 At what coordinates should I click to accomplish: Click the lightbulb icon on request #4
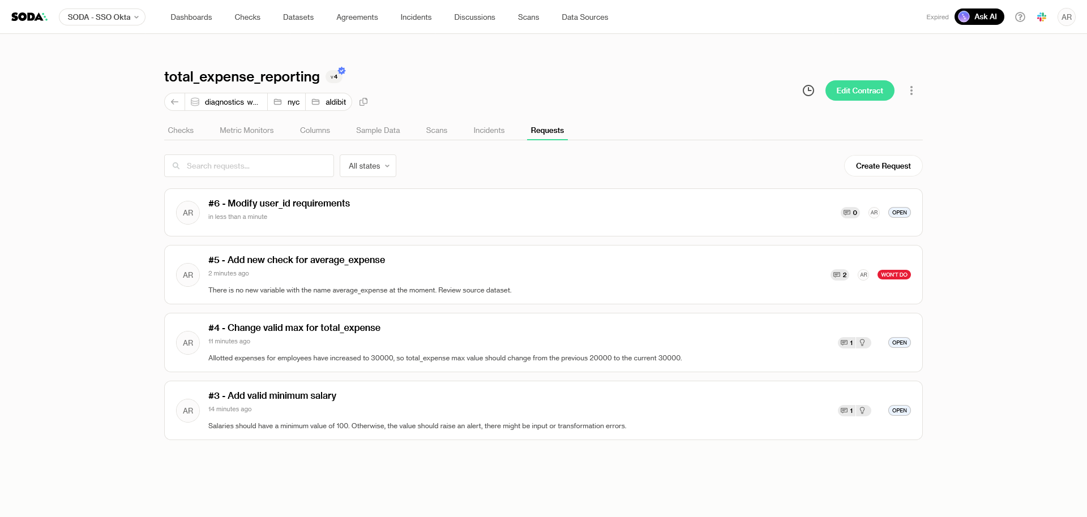(x=862, y=343)
